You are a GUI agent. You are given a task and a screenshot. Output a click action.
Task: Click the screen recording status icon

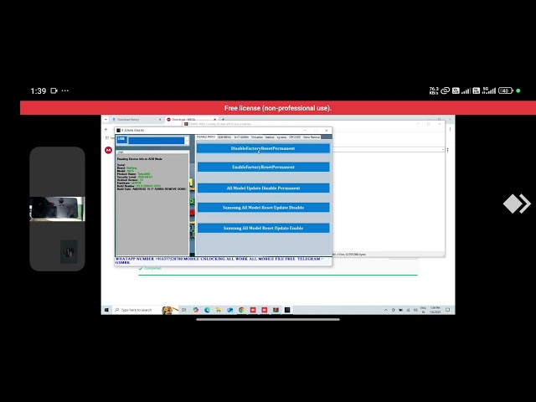[54, 90]
